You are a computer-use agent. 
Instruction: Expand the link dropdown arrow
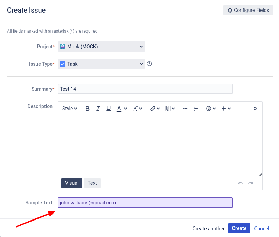[158, 109]
